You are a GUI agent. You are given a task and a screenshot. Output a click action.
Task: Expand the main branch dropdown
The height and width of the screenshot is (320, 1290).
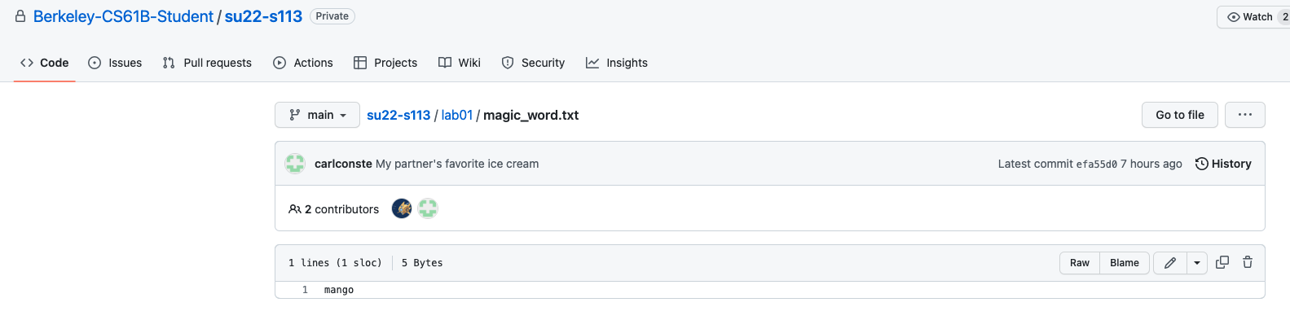(x=318, y=115)
